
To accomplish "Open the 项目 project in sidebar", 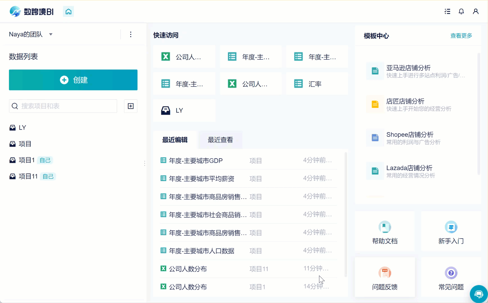I will pos(20,144).
